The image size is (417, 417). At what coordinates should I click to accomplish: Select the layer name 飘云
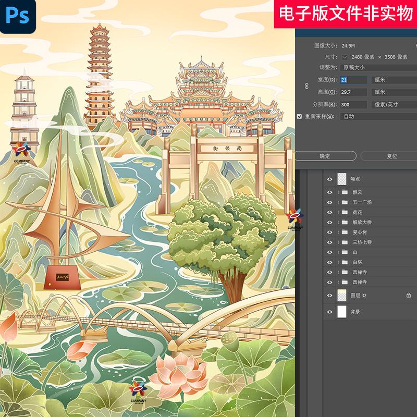[x=358, y=192]
